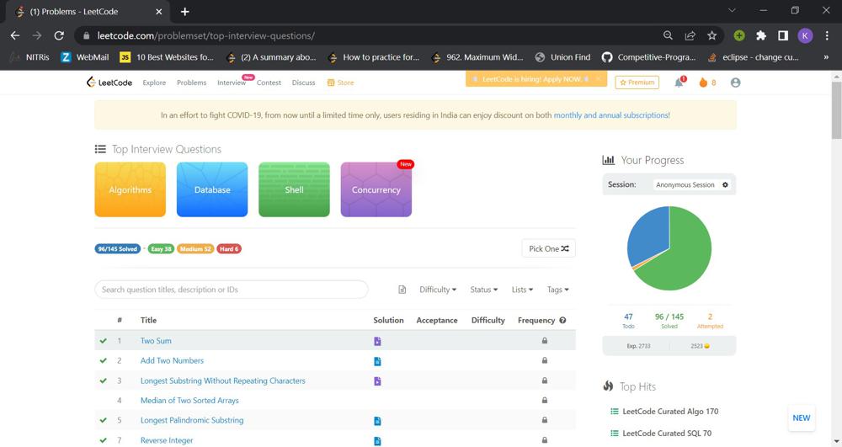Screen dimensions: 842x447
Task: Open the Reverse Integer problem
Action: 167,440
